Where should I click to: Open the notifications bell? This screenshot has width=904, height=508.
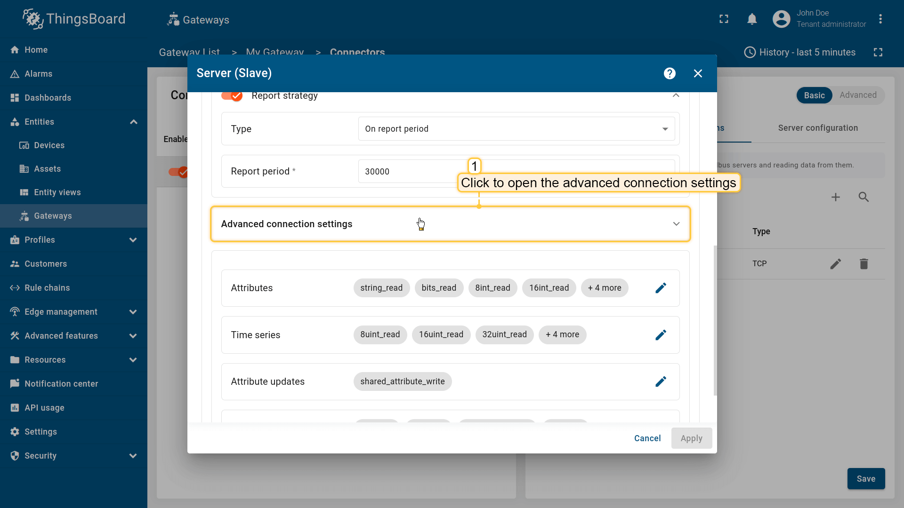pos(752,19)
